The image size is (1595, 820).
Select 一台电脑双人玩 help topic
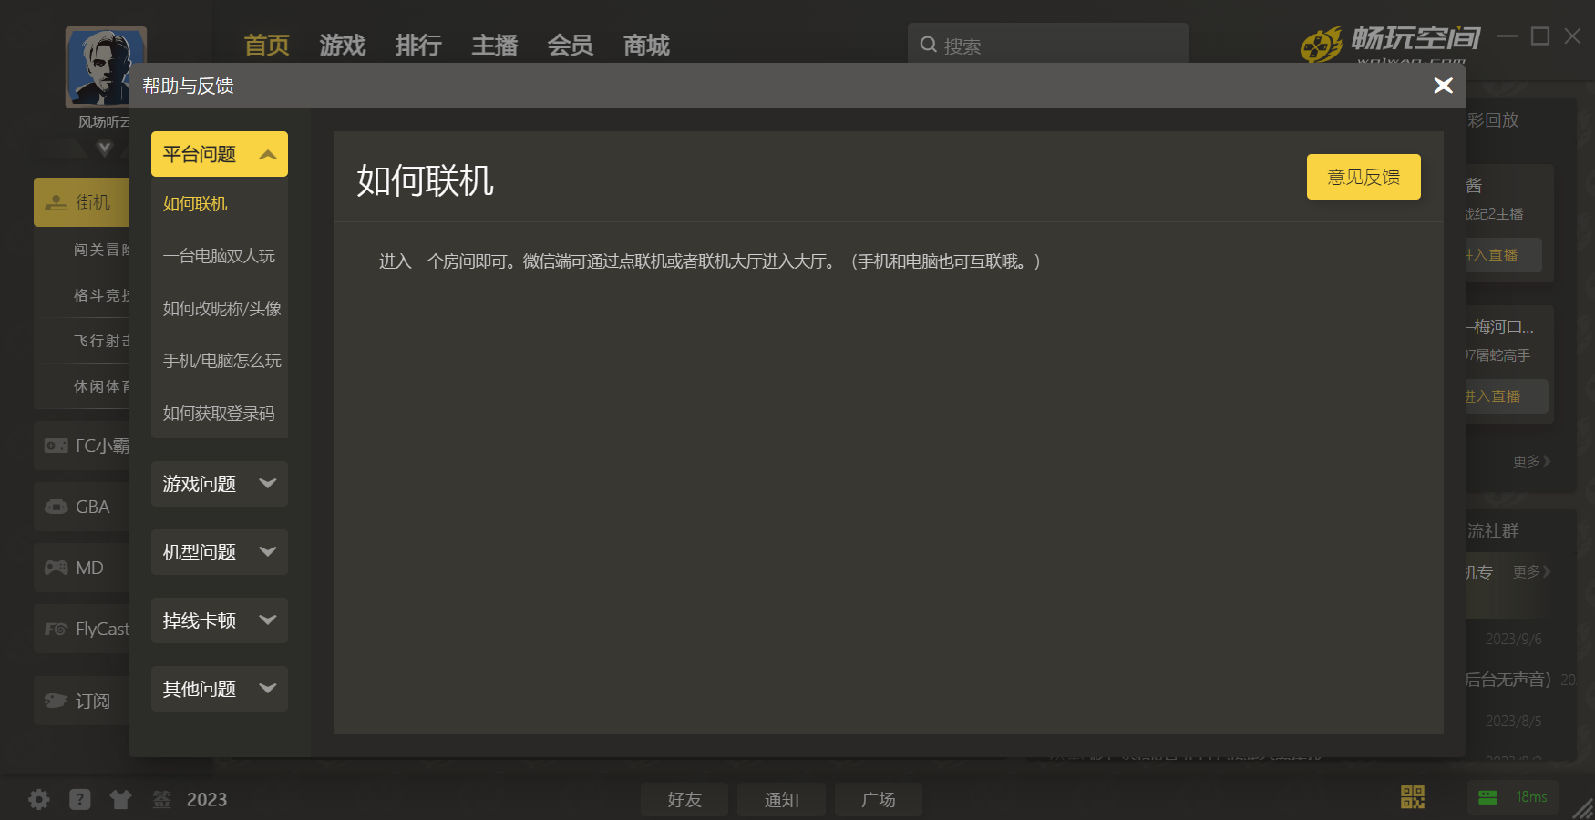click(220, 256)
